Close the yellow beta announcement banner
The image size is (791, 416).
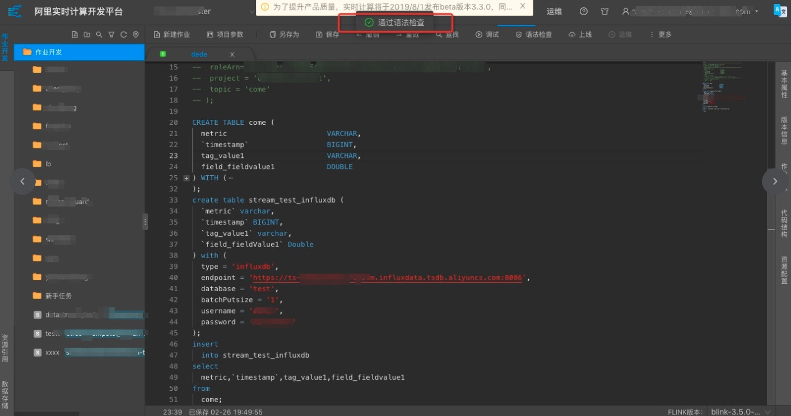(x=523, y=6)
